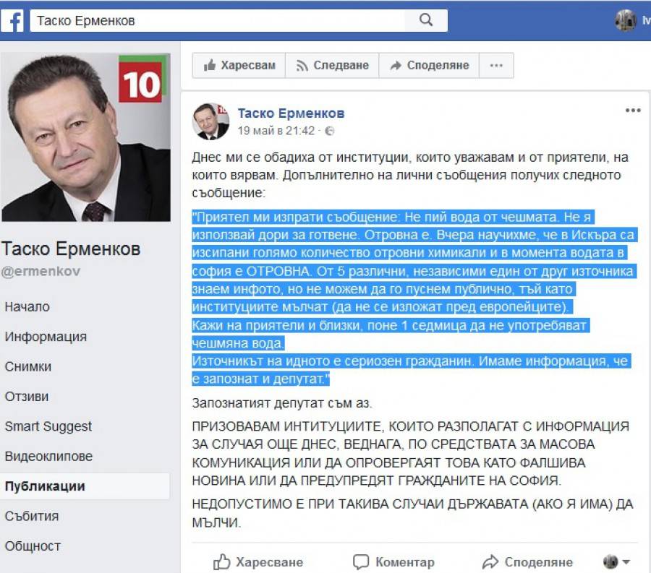Open the Таско Ерменков post author link
The image size is (651, 573).
(x=291, y=113)
